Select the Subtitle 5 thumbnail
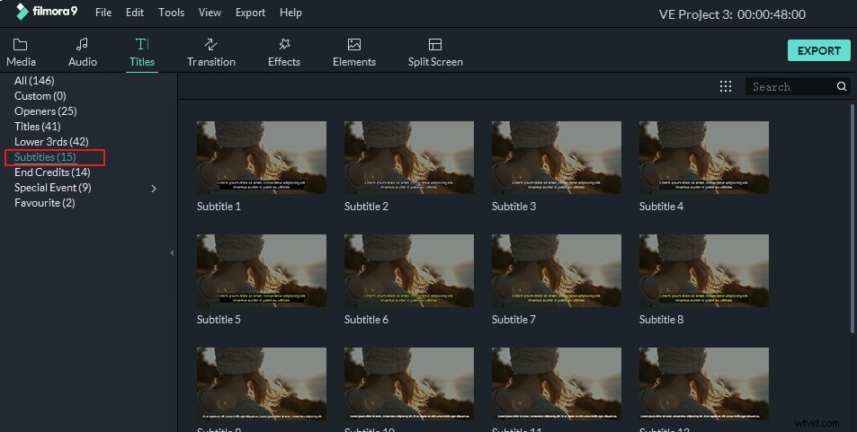 pyautogui.click(x=262, y=270)
